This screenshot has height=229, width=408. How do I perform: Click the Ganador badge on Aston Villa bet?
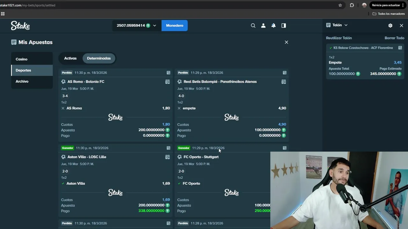[x=68, y=148]
